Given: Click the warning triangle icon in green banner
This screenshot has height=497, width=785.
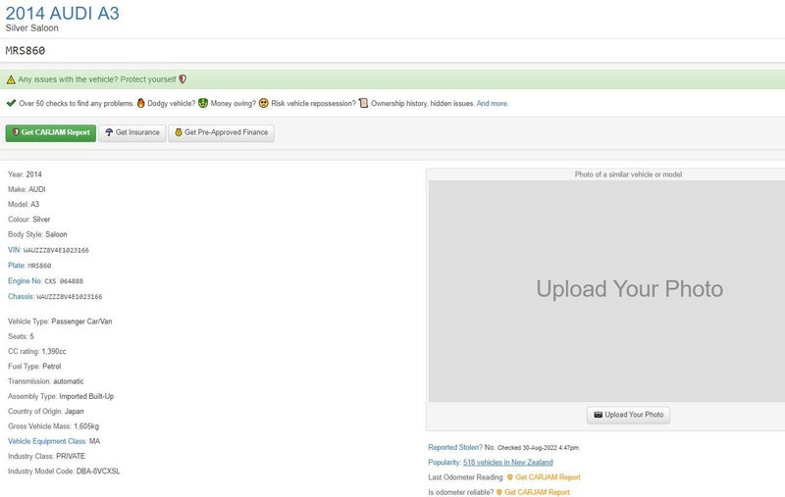Looking at the screenshot, I should point(11,79).
